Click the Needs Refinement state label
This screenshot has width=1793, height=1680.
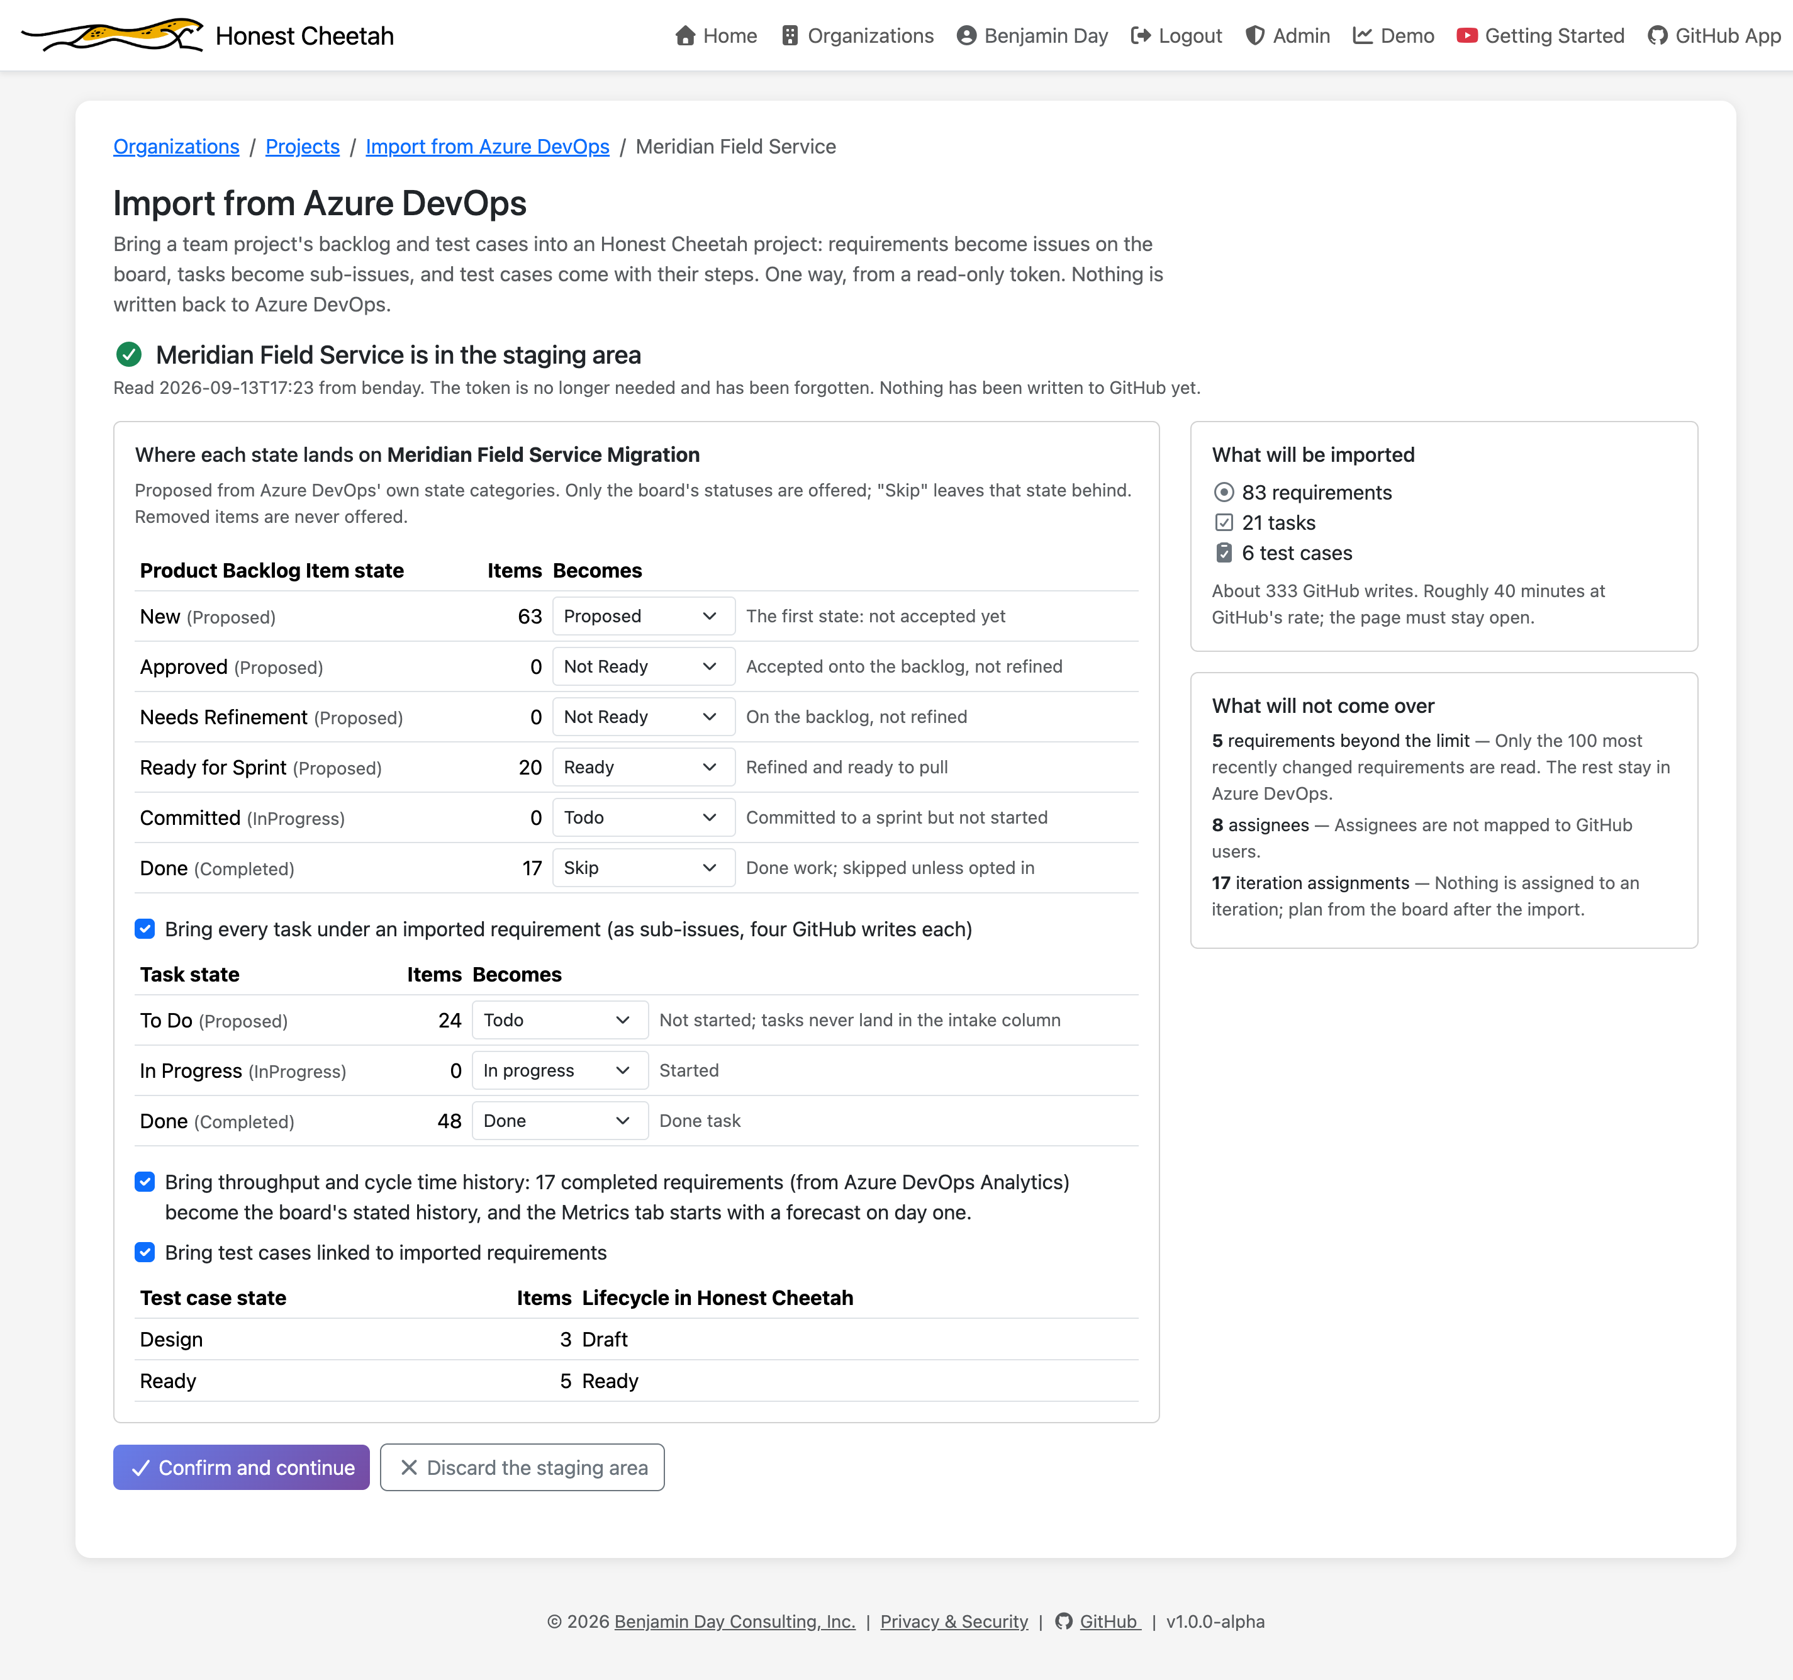point(224,717)
